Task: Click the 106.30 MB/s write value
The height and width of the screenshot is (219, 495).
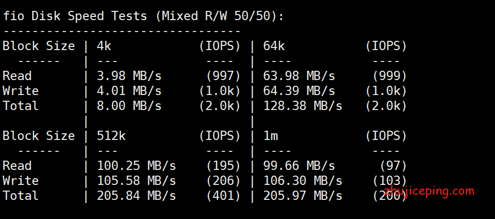Action: coord(303,181)
